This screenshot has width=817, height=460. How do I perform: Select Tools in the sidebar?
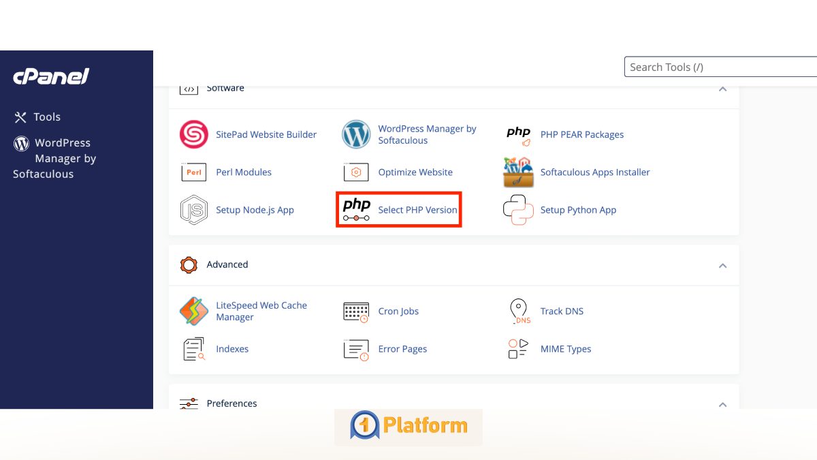click(47, 117)
